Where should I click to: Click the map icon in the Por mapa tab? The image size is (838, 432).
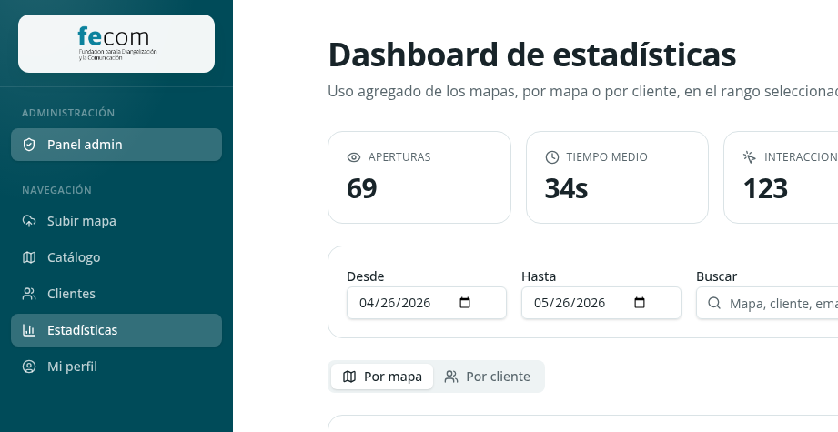coord(349,377)
